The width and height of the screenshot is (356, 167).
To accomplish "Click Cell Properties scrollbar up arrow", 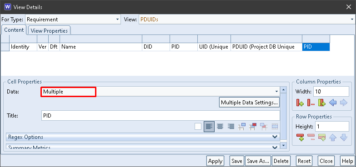I will 283,90.
